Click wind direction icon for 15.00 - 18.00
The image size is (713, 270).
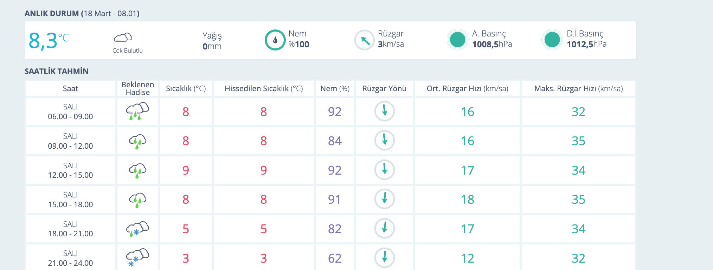click(x=384, y=199)
